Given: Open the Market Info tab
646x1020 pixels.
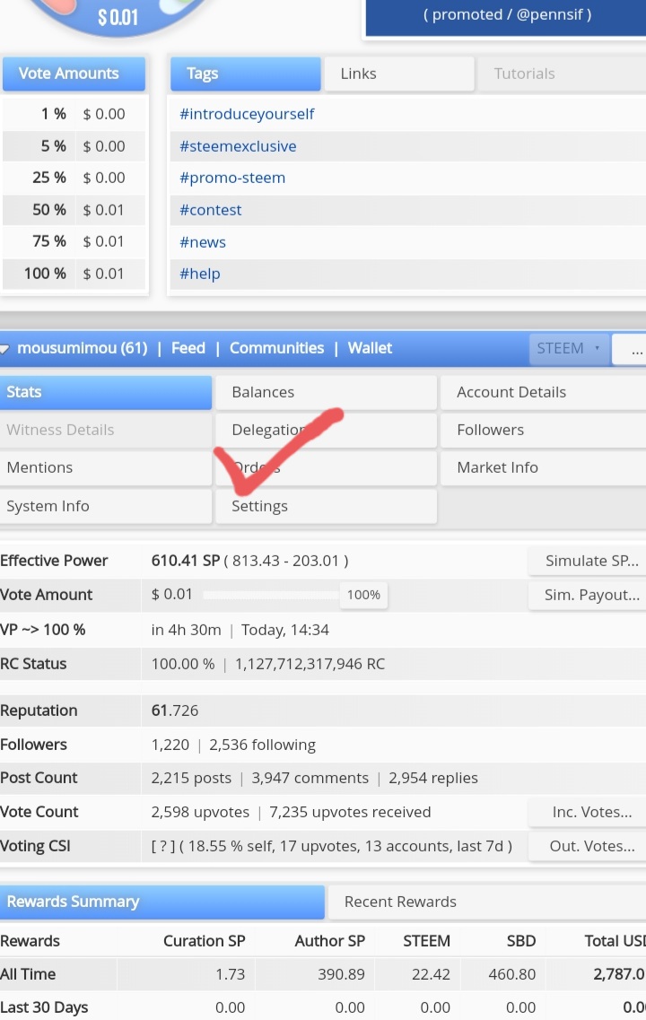Looking at the screenshot, I should [543, 467].
